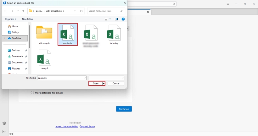Open Documents quick access location

coord(16,63)
